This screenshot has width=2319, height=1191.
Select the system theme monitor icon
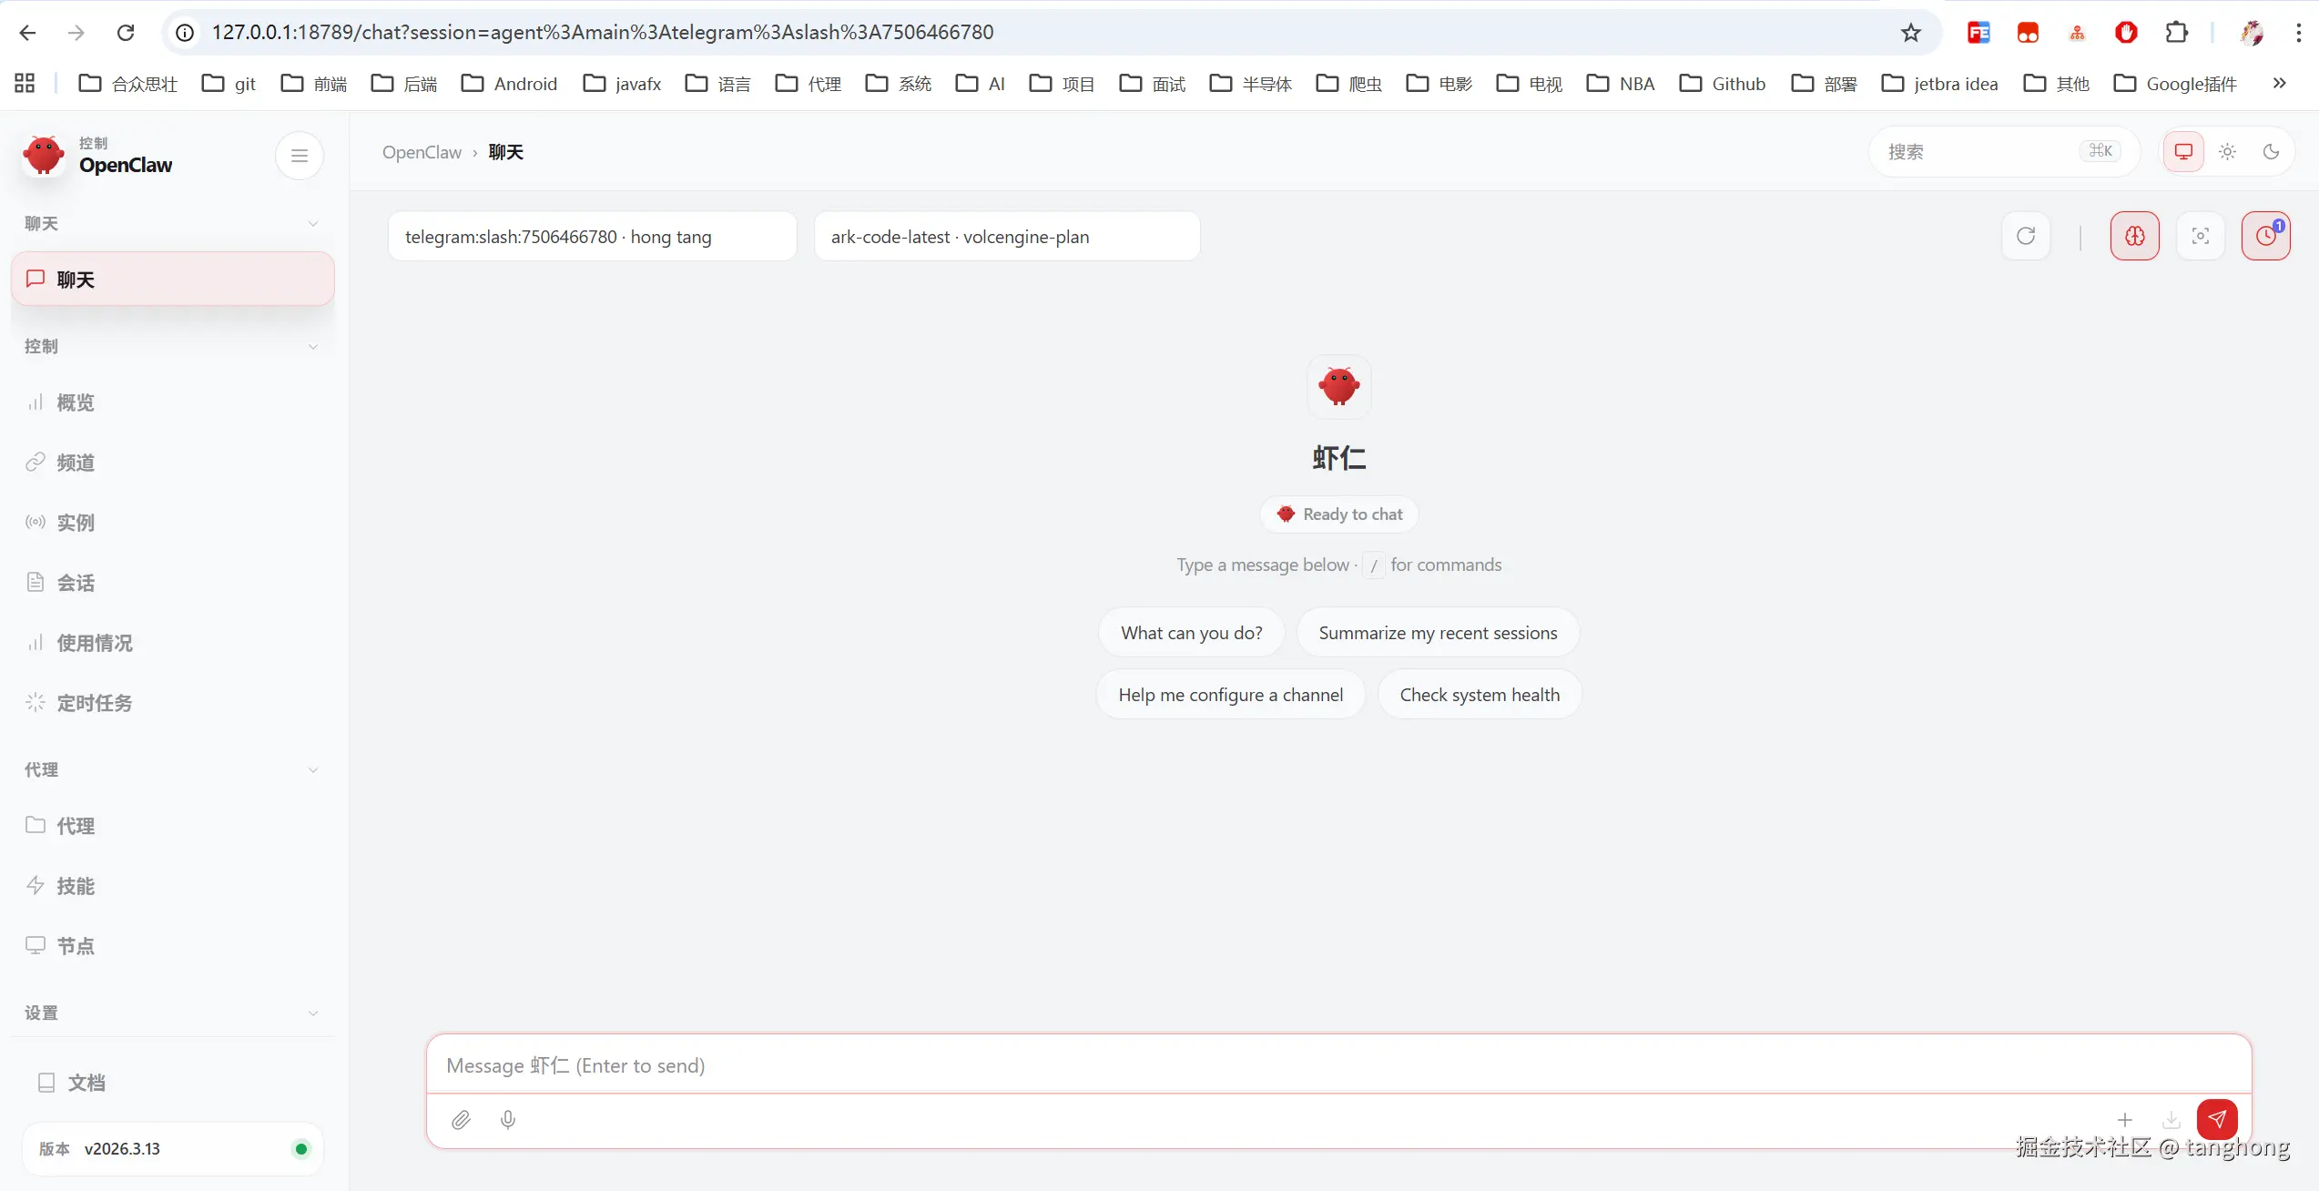(x=2183, y=152)
